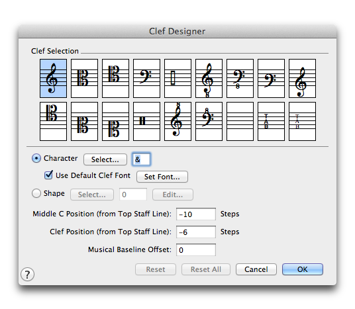Click the Set Font button
355x309 pixels.
coord(162,177)
